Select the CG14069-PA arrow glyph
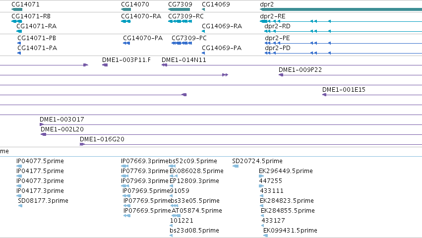This screenshot has height=238, width=422. tap(203, 53)
